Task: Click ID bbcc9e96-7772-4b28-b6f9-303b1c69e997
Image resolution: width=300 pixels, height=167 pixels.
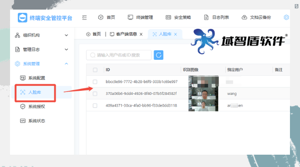Action: 142,82
